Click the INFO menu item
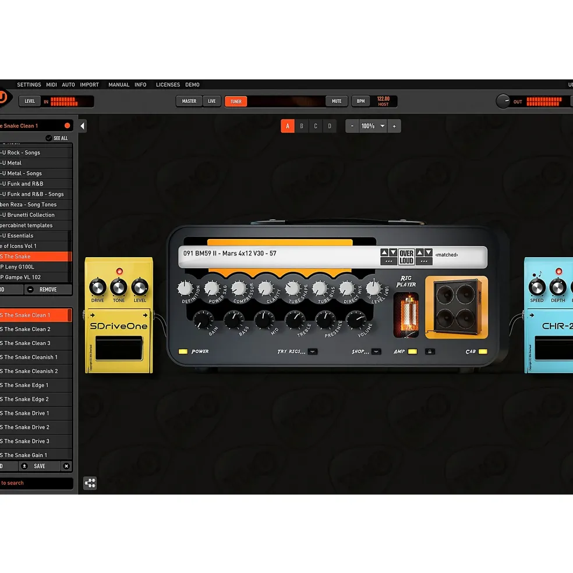The width and height of the screenshot is (573, 573). pyautogui.click(x=140, y=85)
